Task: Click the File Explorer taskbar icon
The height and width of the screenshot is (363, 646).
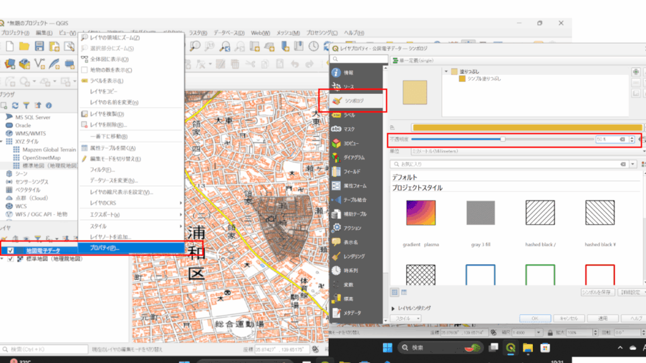Action: pyautogui.click(x=528, y=348)
